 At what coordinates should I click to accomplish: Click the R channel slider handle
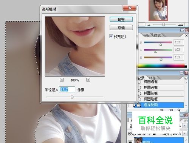161,45
